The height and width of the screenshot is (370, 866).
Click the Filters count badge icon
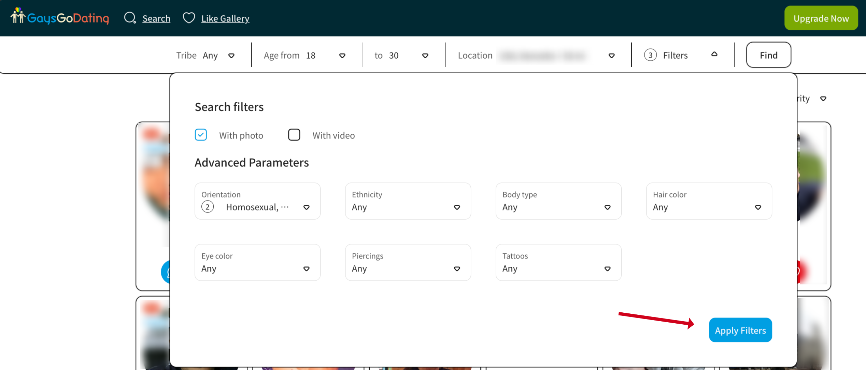point(650,55)
